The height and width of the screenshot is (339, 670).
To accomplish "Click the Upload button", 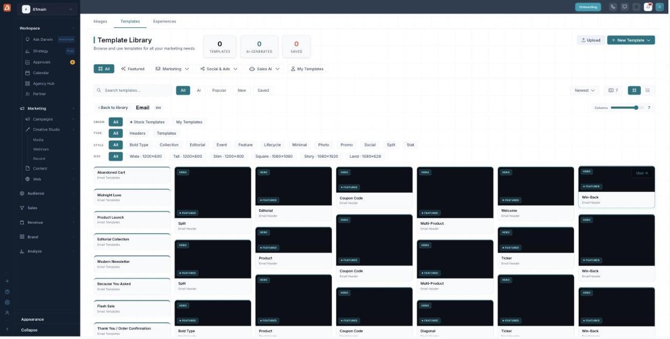I will coord(590,40).
